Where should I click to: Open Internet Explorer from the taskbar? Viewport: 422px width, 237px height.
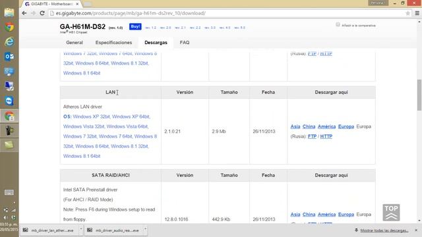[x=9, y=41]
